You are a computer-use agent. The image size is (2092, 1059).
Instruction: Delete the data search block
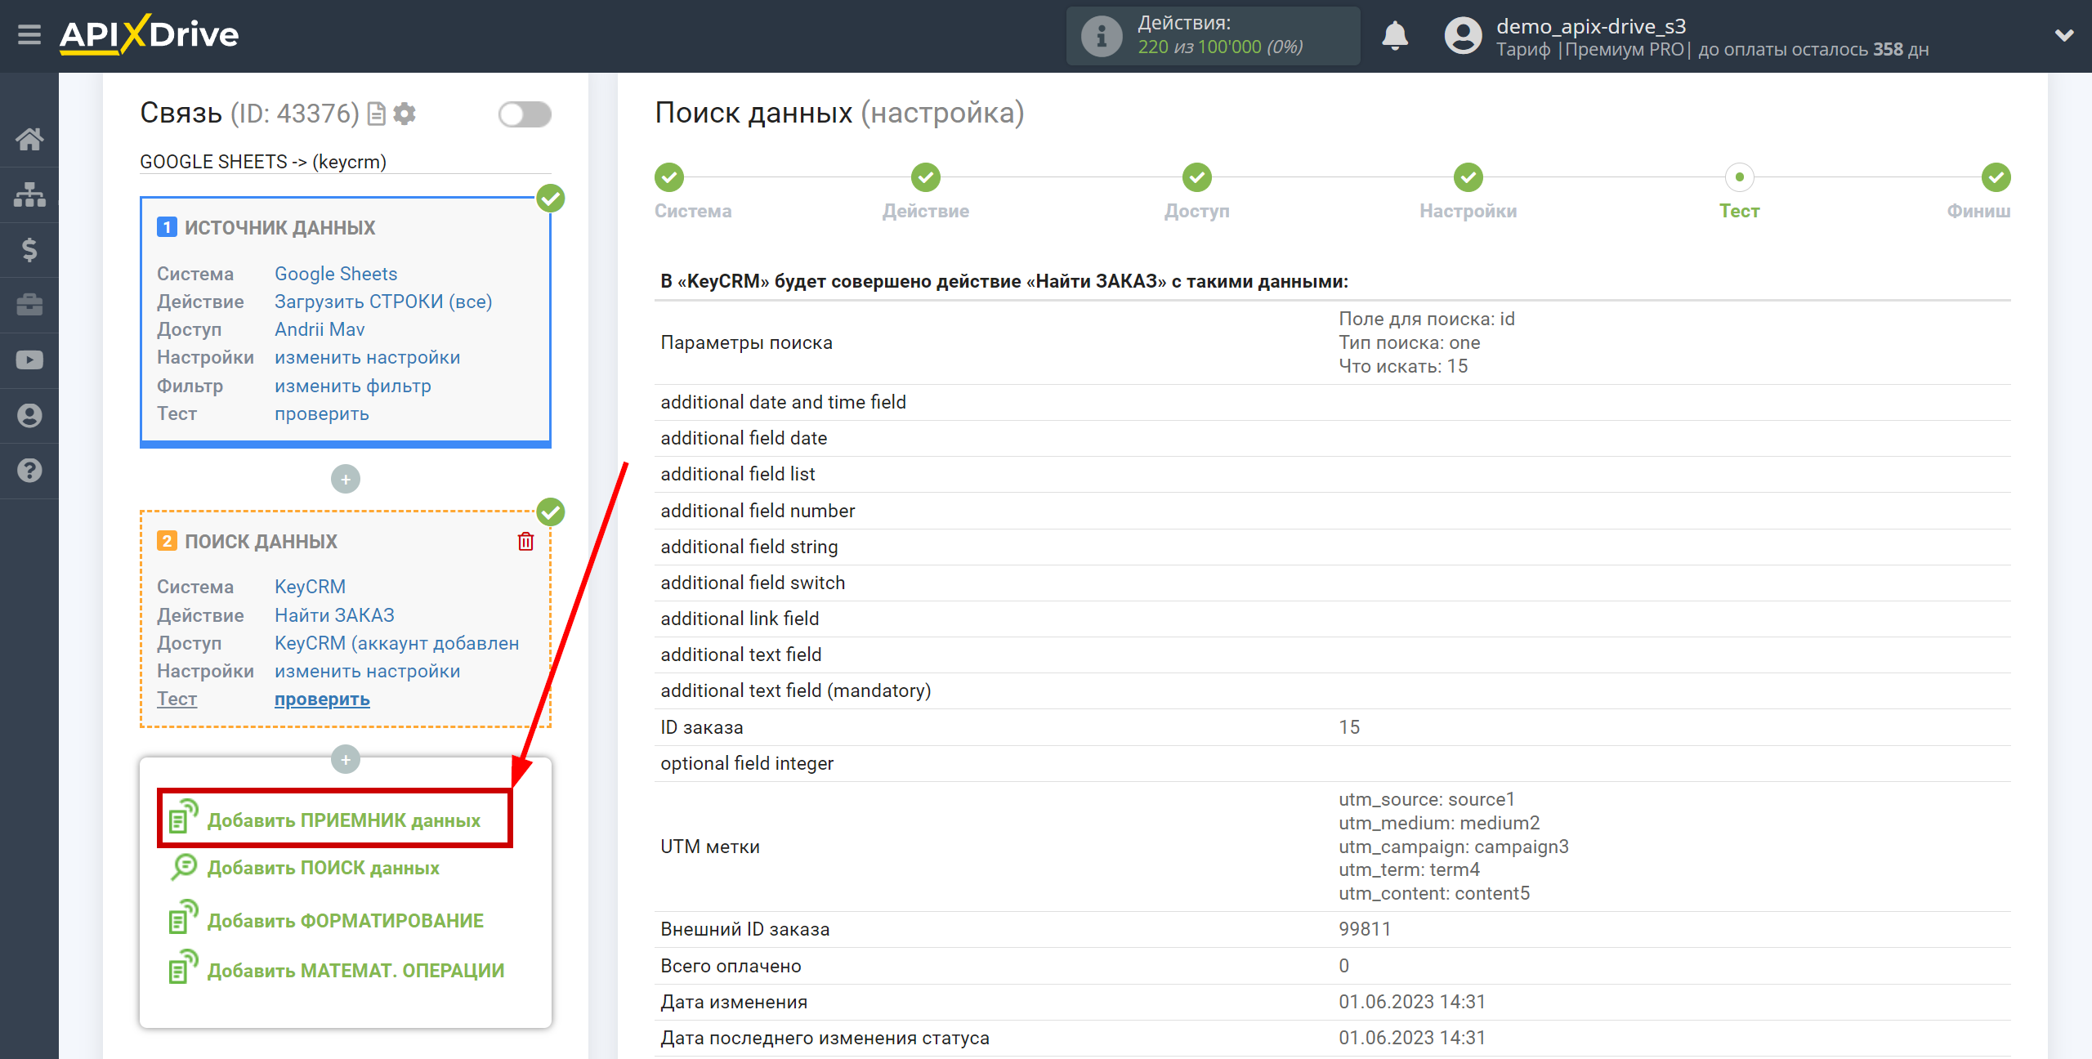click(x=525, y=541)
